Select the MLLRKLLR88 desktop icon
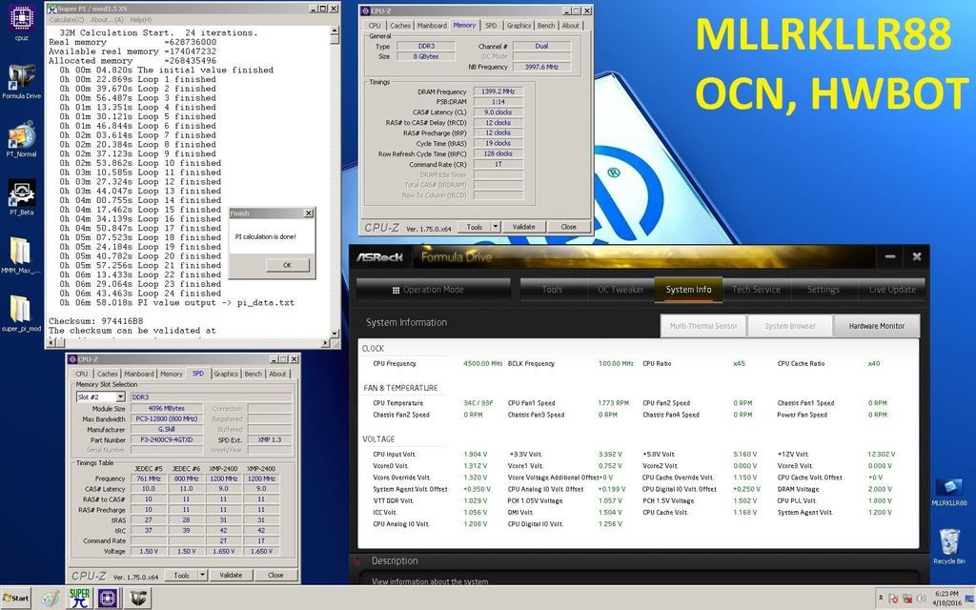This screenshot has height=610, width=976. [x=949, y=492]
